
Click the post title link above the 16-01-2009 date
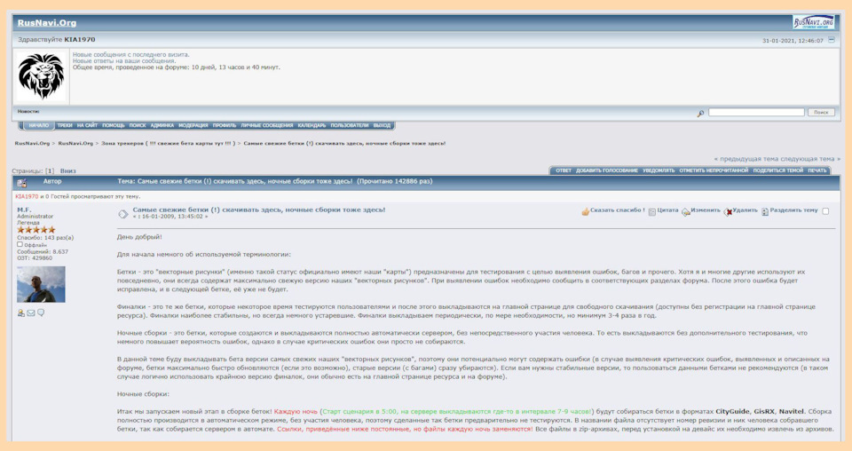259,210
